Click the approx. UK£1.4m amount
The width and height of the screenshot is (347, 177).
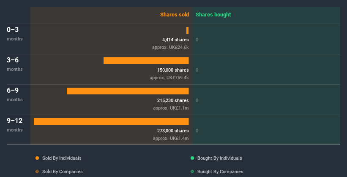(x=171, y=138)
